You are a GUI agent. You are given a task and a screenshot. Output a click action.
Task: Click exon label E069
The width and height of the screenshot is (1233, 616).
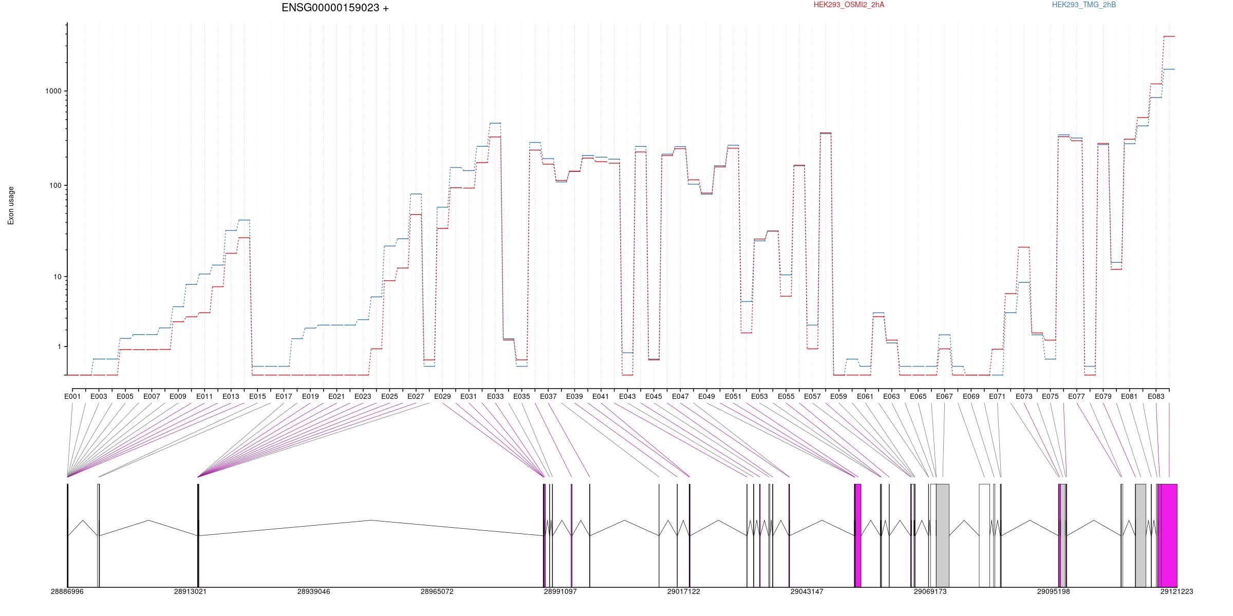click(971, 396)
